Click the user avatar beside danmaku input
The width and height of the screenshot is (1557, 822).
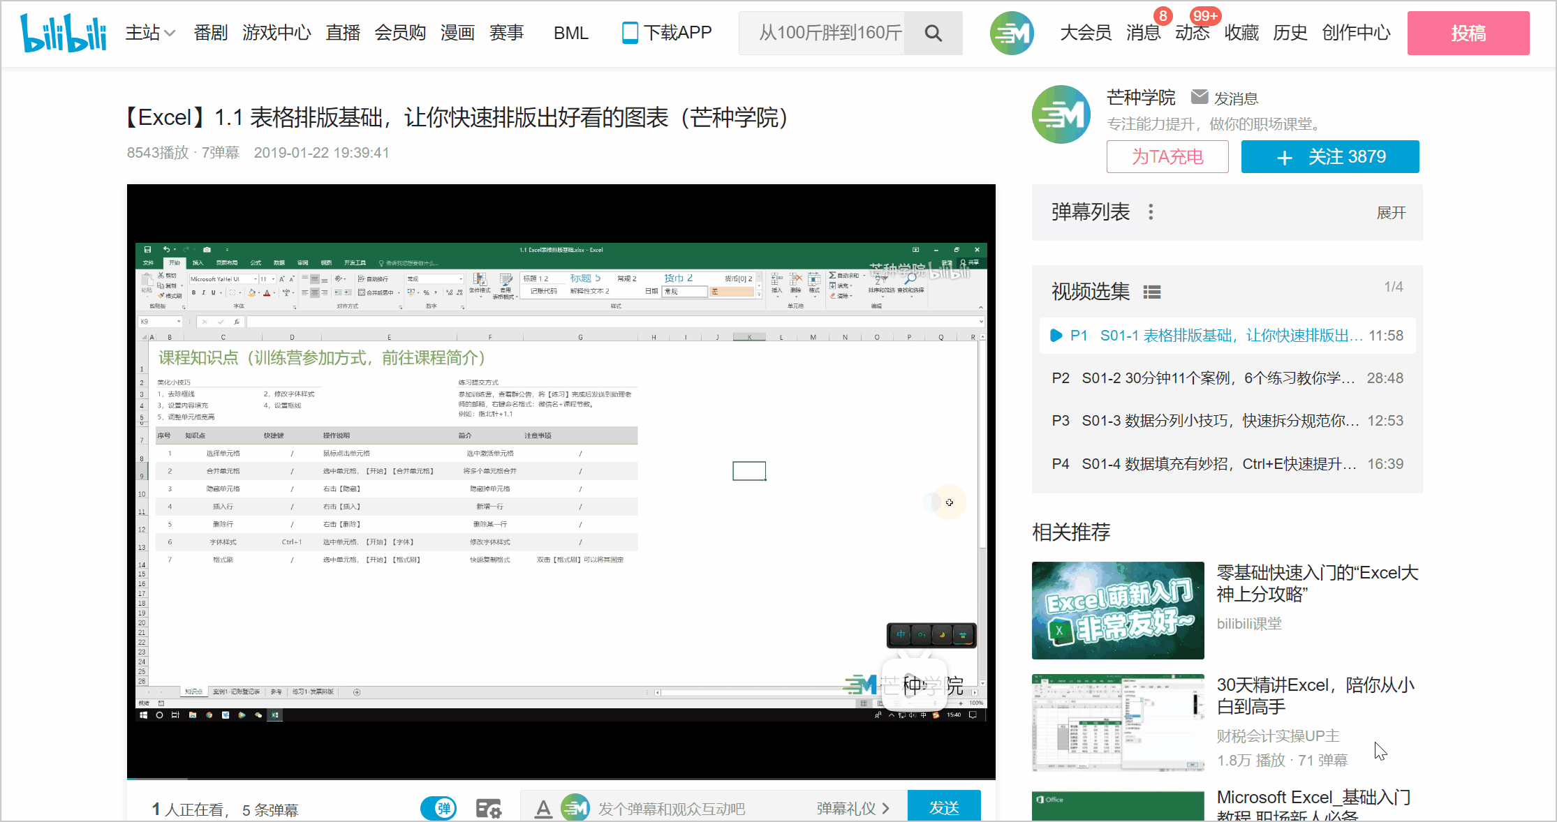(575, 808)
